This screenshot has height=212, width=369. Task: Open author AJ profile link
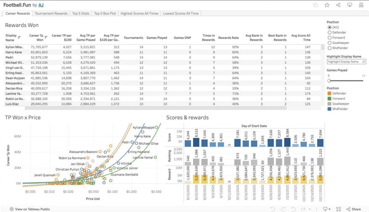click(x=41, y=5)
